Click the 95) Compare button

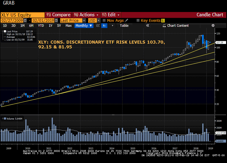(58, 15)
